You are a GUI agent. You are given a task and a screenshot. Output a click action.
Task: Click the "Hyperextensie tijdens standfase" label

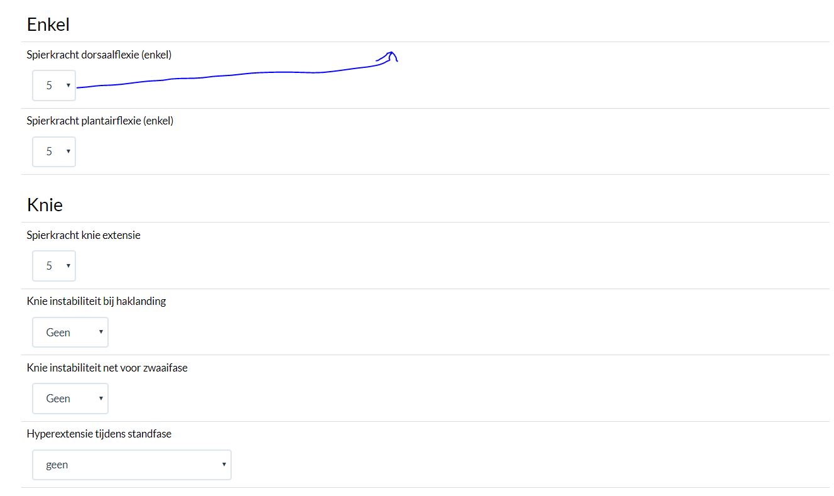[x=99, y=434]
